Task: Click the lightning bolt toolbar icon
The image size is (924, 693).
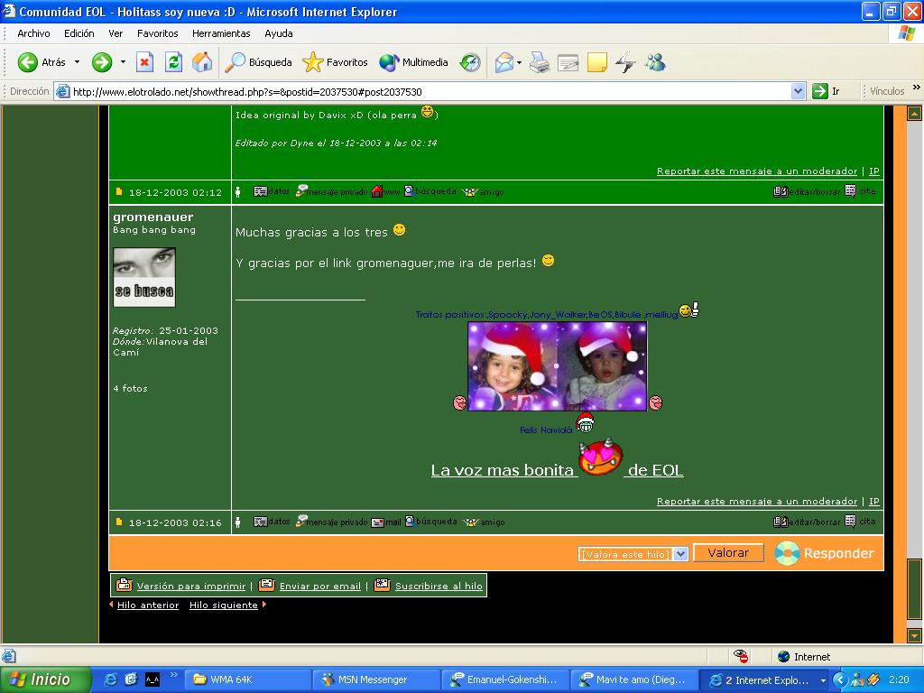Action: [x=626, y=62]
